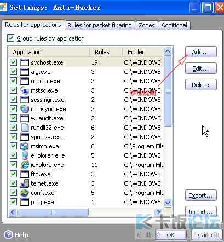This screenshot has height=242, width=224.
Task: Select the Rules for applications tab
Action: pos(33,25)
